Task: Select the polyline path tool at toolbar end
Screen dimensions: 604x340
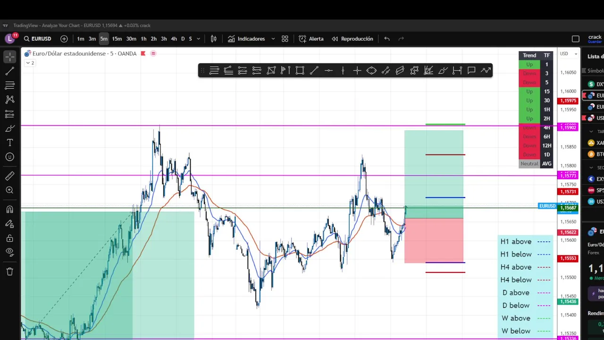Action: 486,70
